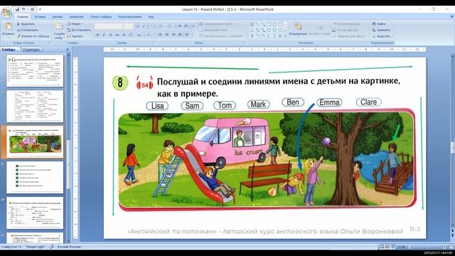
Task: Select the star shape in gallery
Action: [280, 36]
